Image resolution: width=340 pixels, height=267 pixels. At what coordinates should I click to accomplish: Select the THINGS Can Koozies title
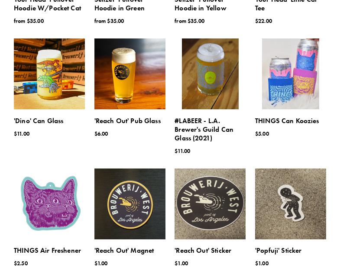287,121
